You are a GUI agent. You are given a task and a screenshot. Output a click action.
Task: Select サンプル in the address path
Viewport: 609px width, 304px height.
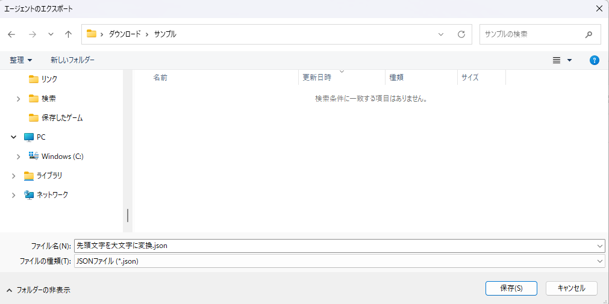165,34
